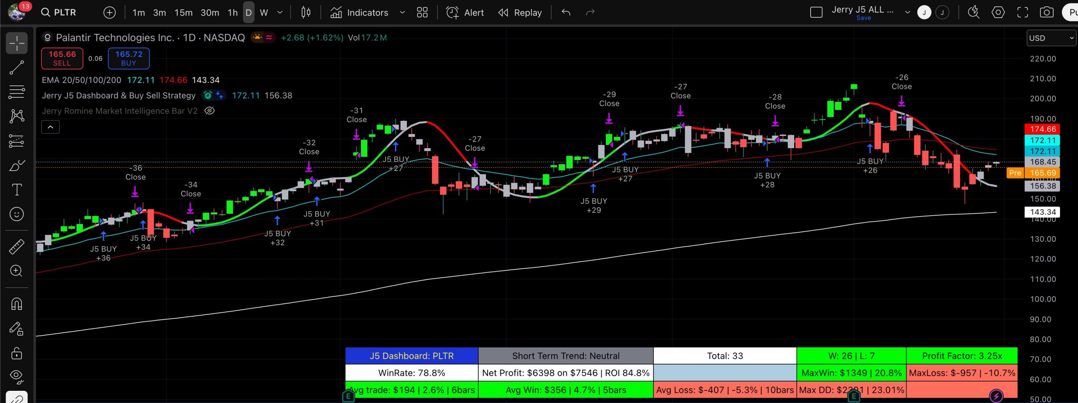This screenshot has width=1078, height=403.
Task: Open chart settings gear icon
Action: [x=998, y=13]
